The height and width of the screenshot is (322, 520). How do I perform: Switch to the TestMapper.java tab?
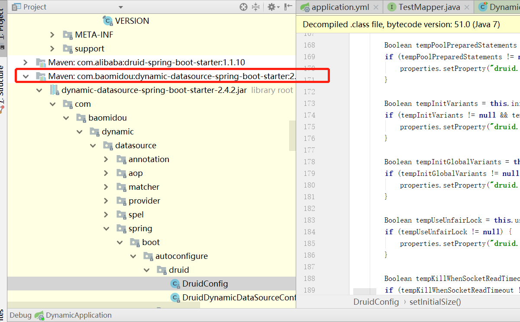click(x=430, y=7)
